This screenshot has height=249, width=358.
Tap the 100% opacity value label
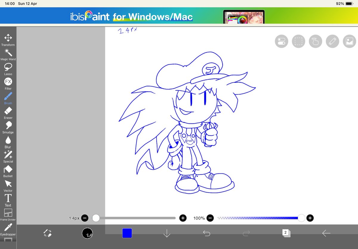point(199,218)
